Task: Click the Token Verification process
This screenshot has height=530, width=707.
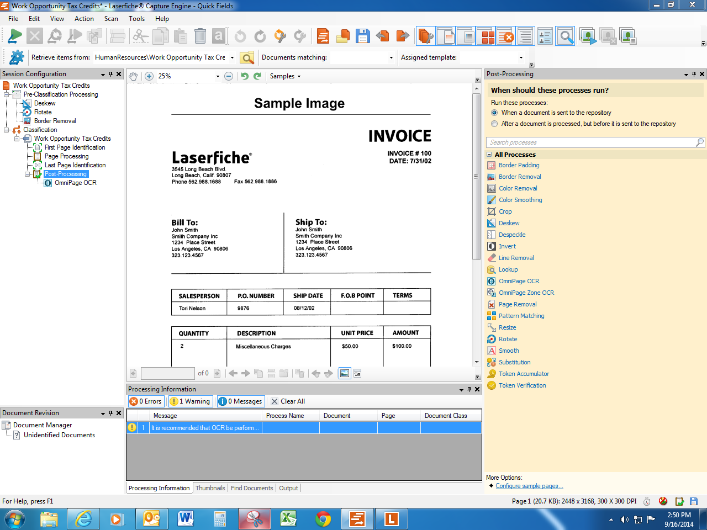Action: coord(523,385)
